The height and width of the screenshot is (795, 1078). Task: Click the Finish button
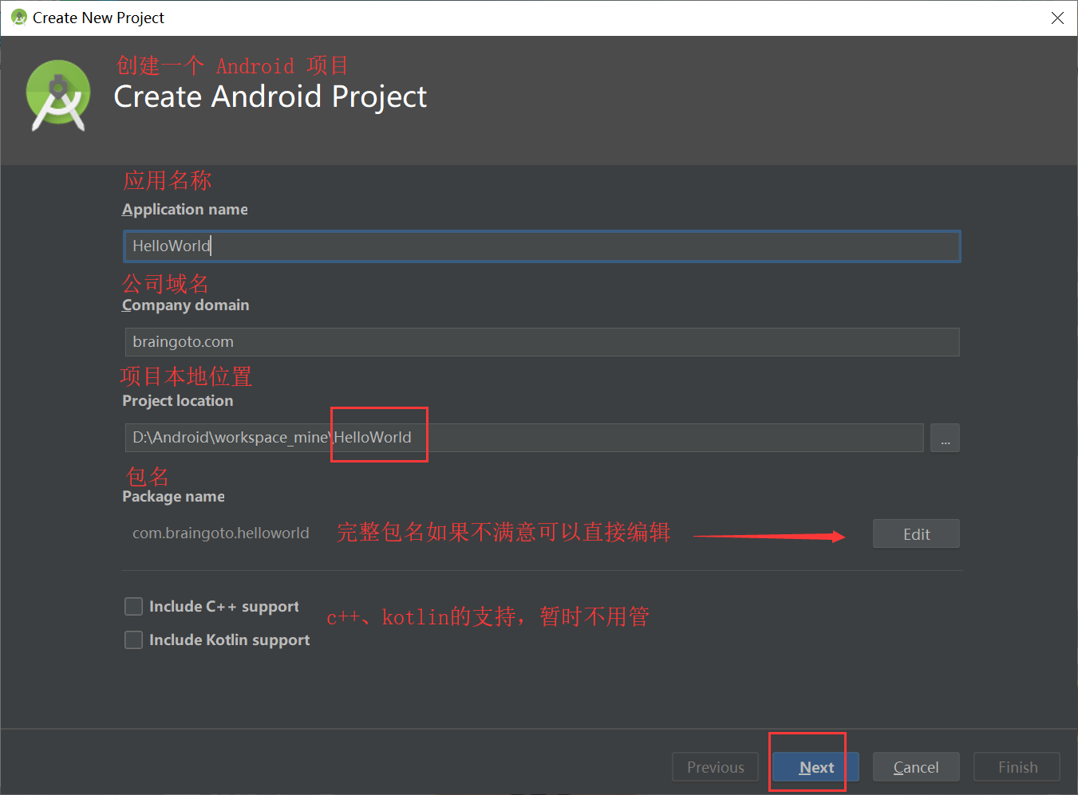[1016, 766]
